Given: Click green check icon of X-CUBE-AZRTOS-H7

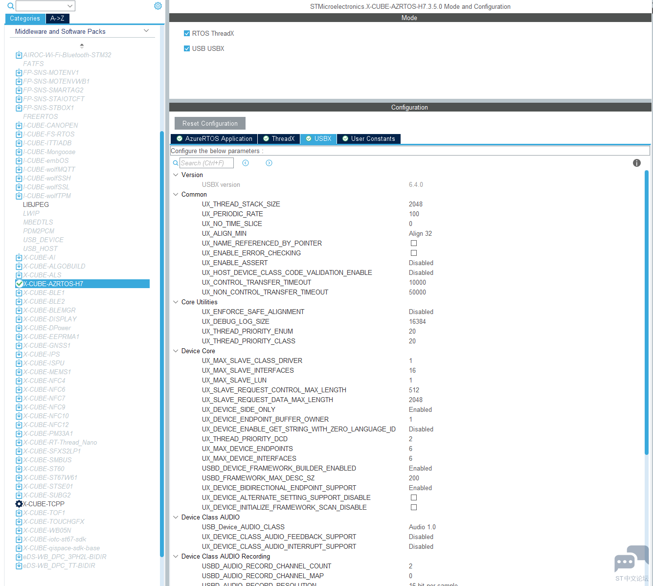Looking at the screenshot, I should (19, 284).
